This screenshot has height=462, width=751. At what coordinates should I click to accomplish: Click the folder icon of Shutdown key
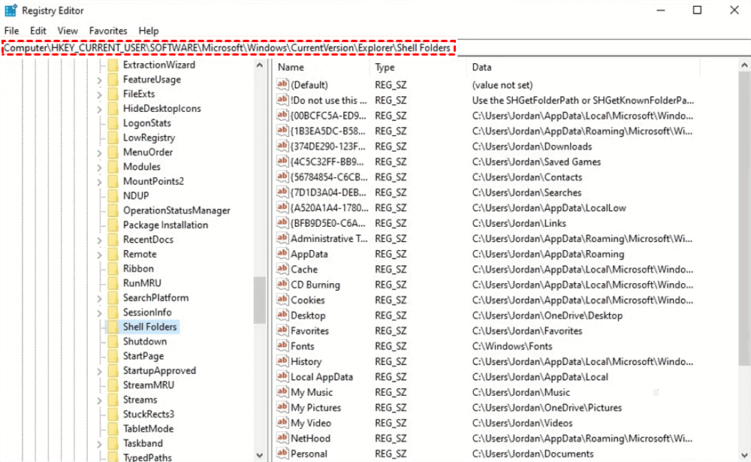(x=113, y=341)
